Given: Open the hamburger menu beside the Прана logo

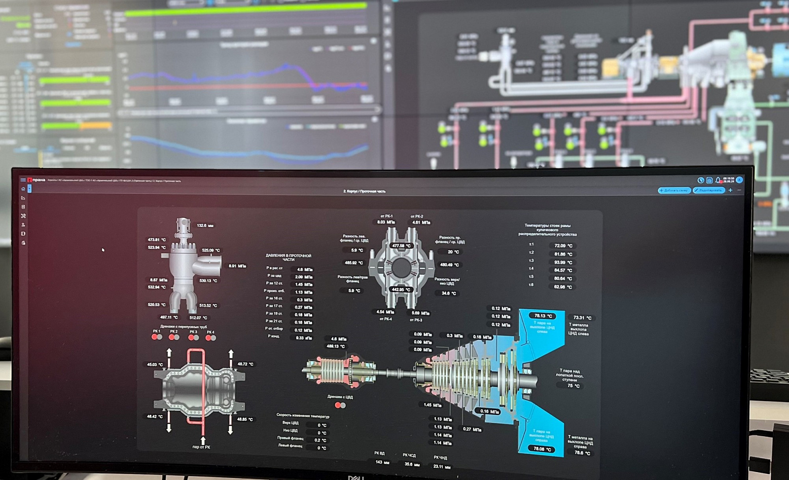Looking at the screenshot, I should (x=23, y=180).
